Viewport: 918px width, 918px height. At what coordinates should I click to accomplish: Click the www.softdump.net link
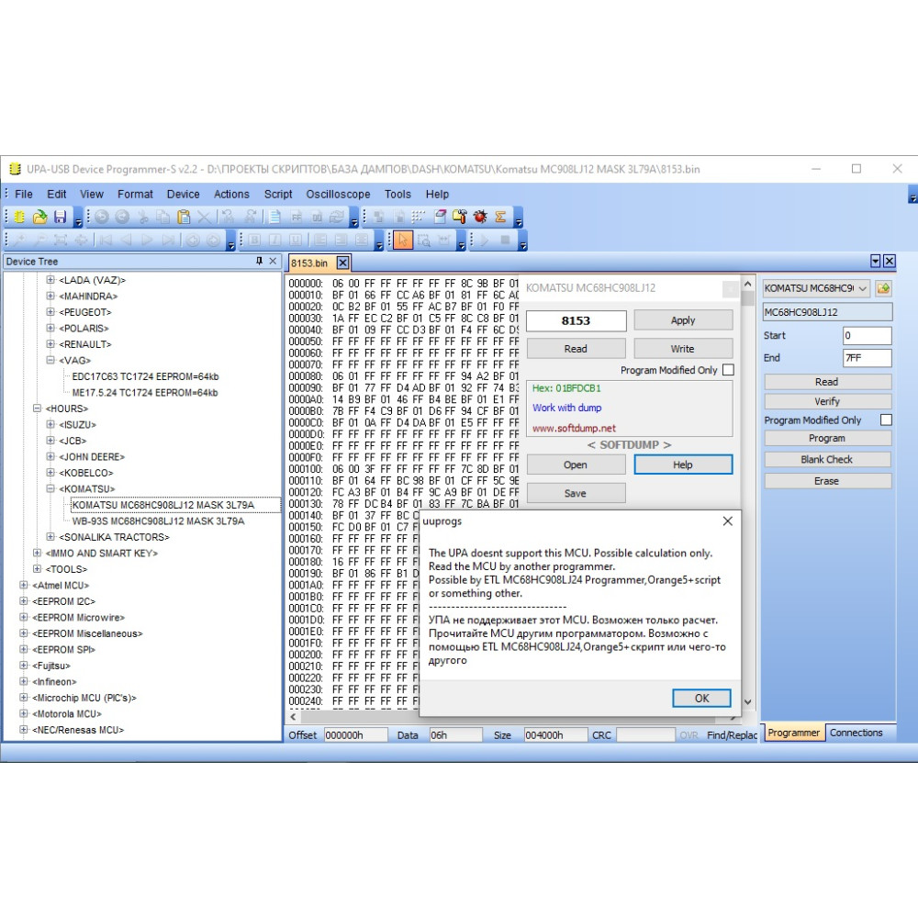pos(574,428)
